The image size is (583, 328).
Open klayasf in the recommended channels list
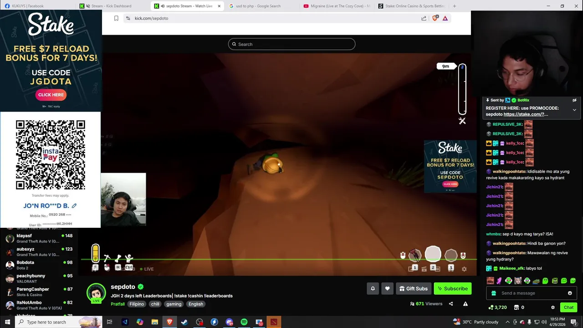point(39,238)
